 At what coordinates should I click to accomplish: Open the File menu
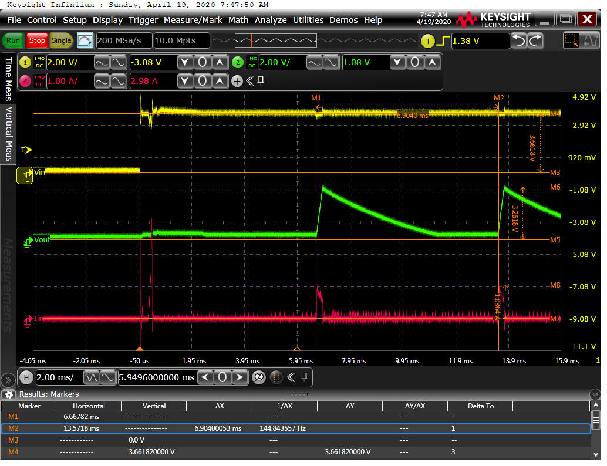(14, 20)
